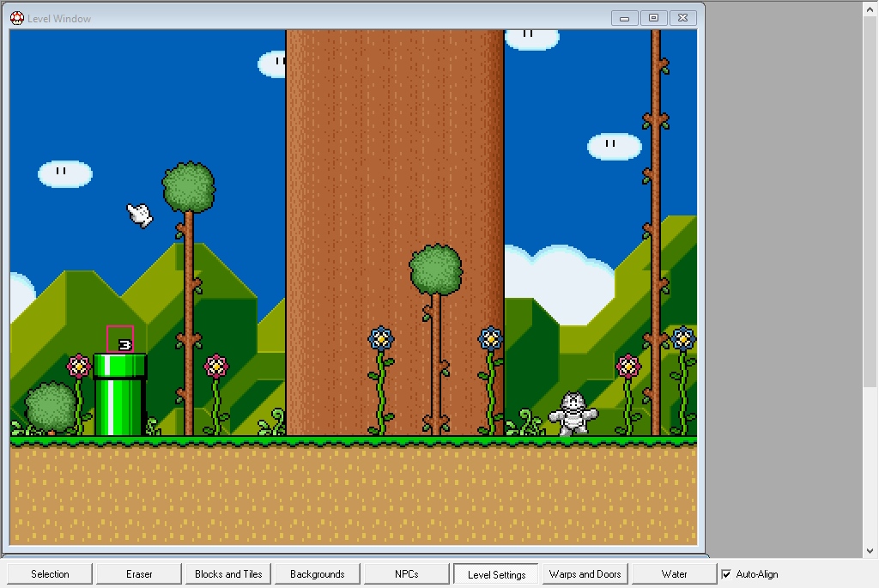
Task: Open the Backgrounds panel
Action: coord(318,574)
